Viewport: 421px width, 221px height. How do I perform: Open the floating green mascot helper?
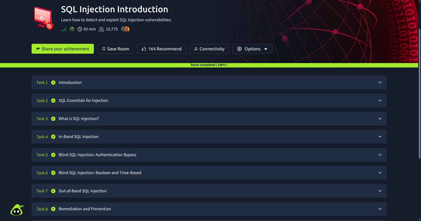pyautogui.click(x=17, y=209)
